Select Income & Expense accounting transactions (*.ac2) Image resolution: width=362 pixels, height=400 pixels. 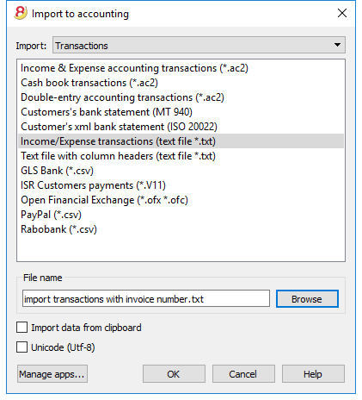181,68
